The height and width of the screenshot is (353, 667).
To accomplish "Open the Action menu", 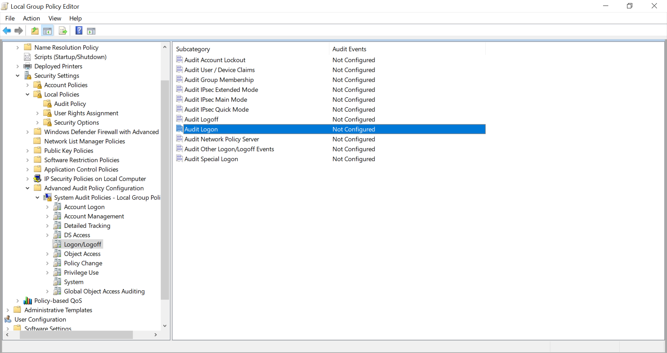I will click(31, 18).
